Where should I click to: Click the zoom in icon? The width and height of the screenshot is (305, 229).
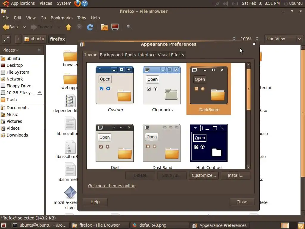(257, 38)
